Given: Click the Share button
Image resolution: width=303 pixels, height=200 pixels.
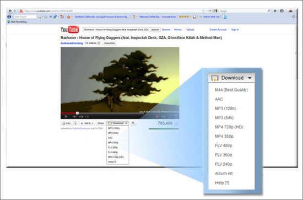Looking at the screenshot, I should (101, 123).
